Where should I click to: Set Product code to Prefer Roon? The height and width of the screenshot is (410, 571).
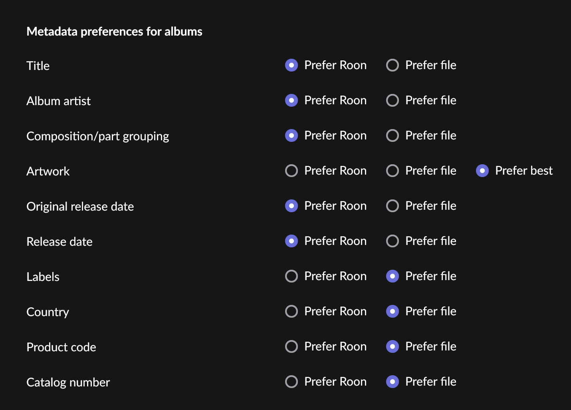(291, 346)
